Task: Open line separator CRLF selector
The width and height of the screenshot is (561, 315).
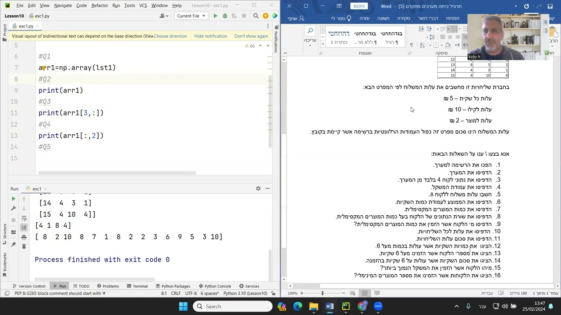Action: pos(175,293)
